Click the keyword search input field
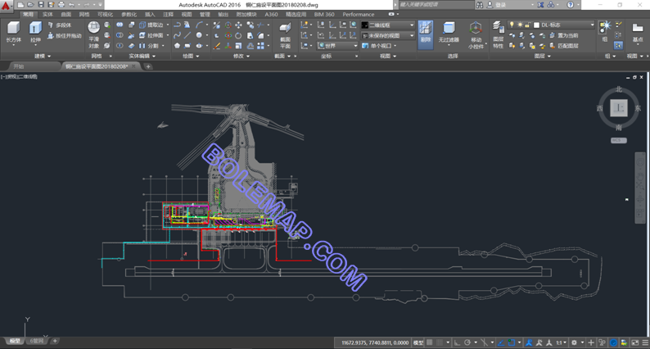650x349 pixels. click(x=436, y=5)
